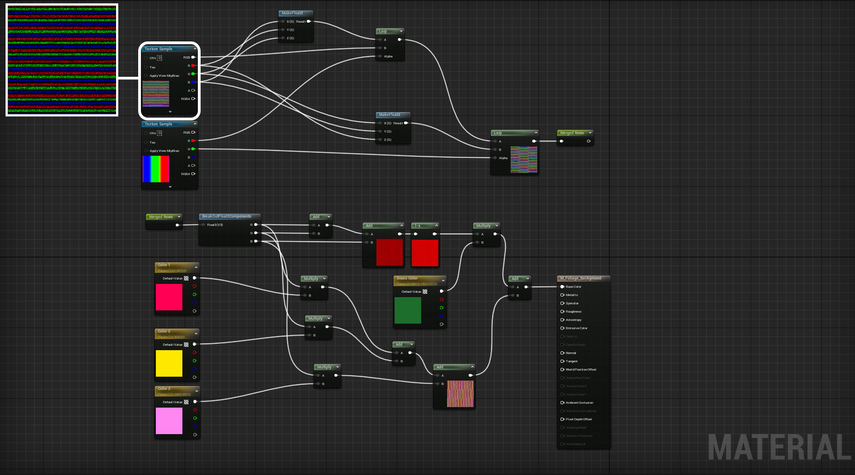
Task: Click the large Color 1 preview swatch
Action: [x=169, y=297]
